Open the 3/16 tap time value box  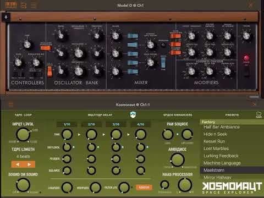click(x=116, y=124)
